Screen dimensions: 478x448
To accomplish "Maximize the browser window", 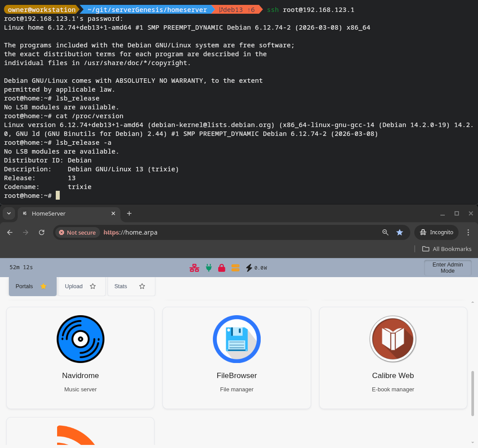I will [457, 213].
